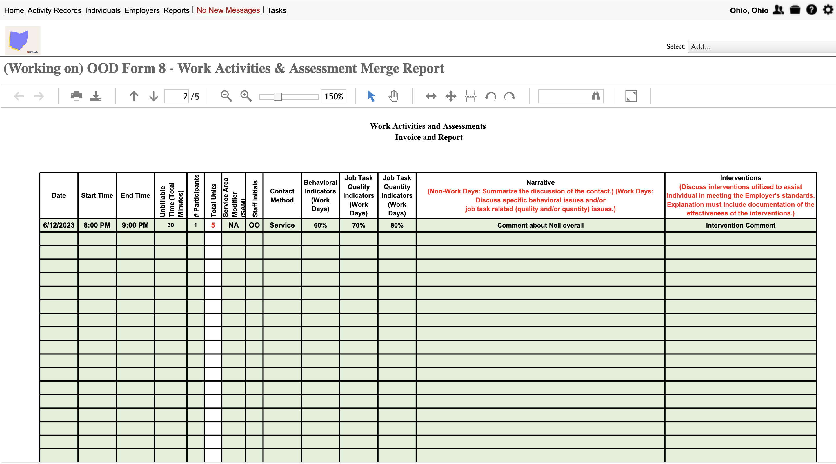This screenshot has width=836, height=464.
Task: Open No New Messages link
Action: point(228,10)
